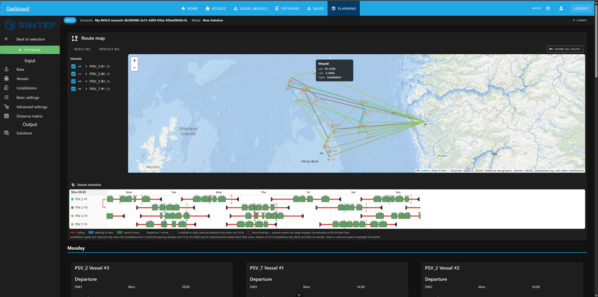
Task: Toggle PSV_2 #2 vessel checkbox
Action: pos(73,74)
